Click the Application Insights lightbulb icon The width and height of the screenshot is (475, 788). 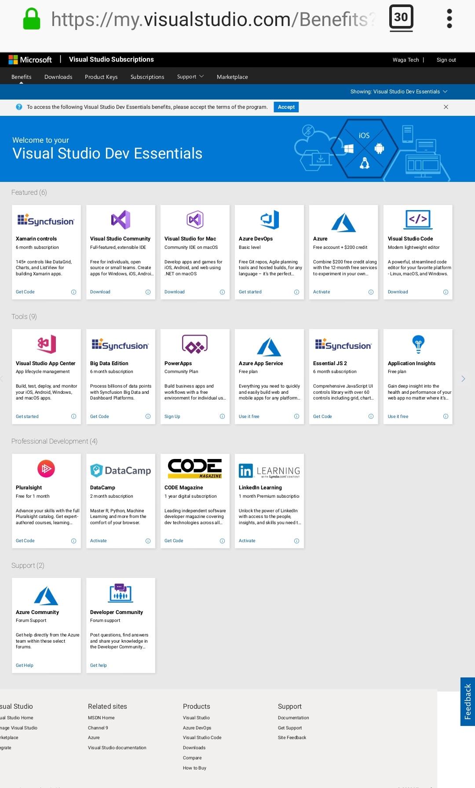pos(418,344)
